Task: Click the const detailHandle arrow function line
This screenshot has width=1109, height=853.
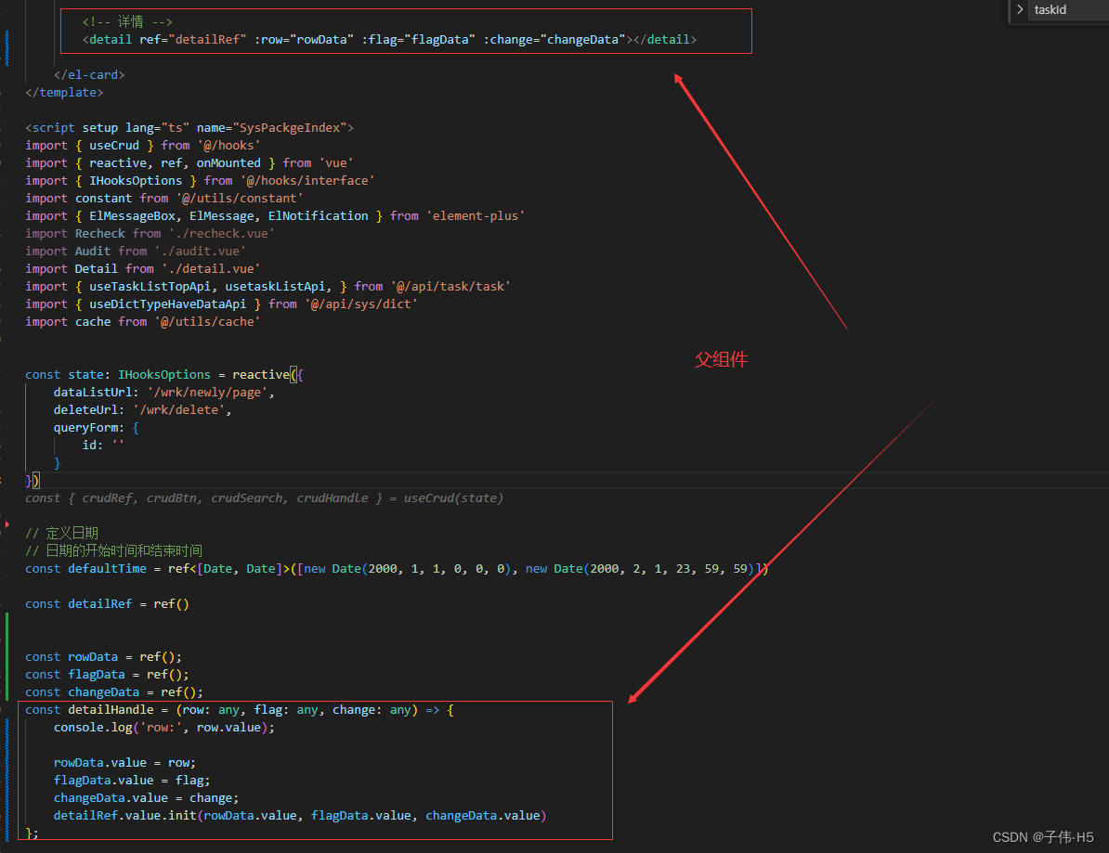Action: 240,709
